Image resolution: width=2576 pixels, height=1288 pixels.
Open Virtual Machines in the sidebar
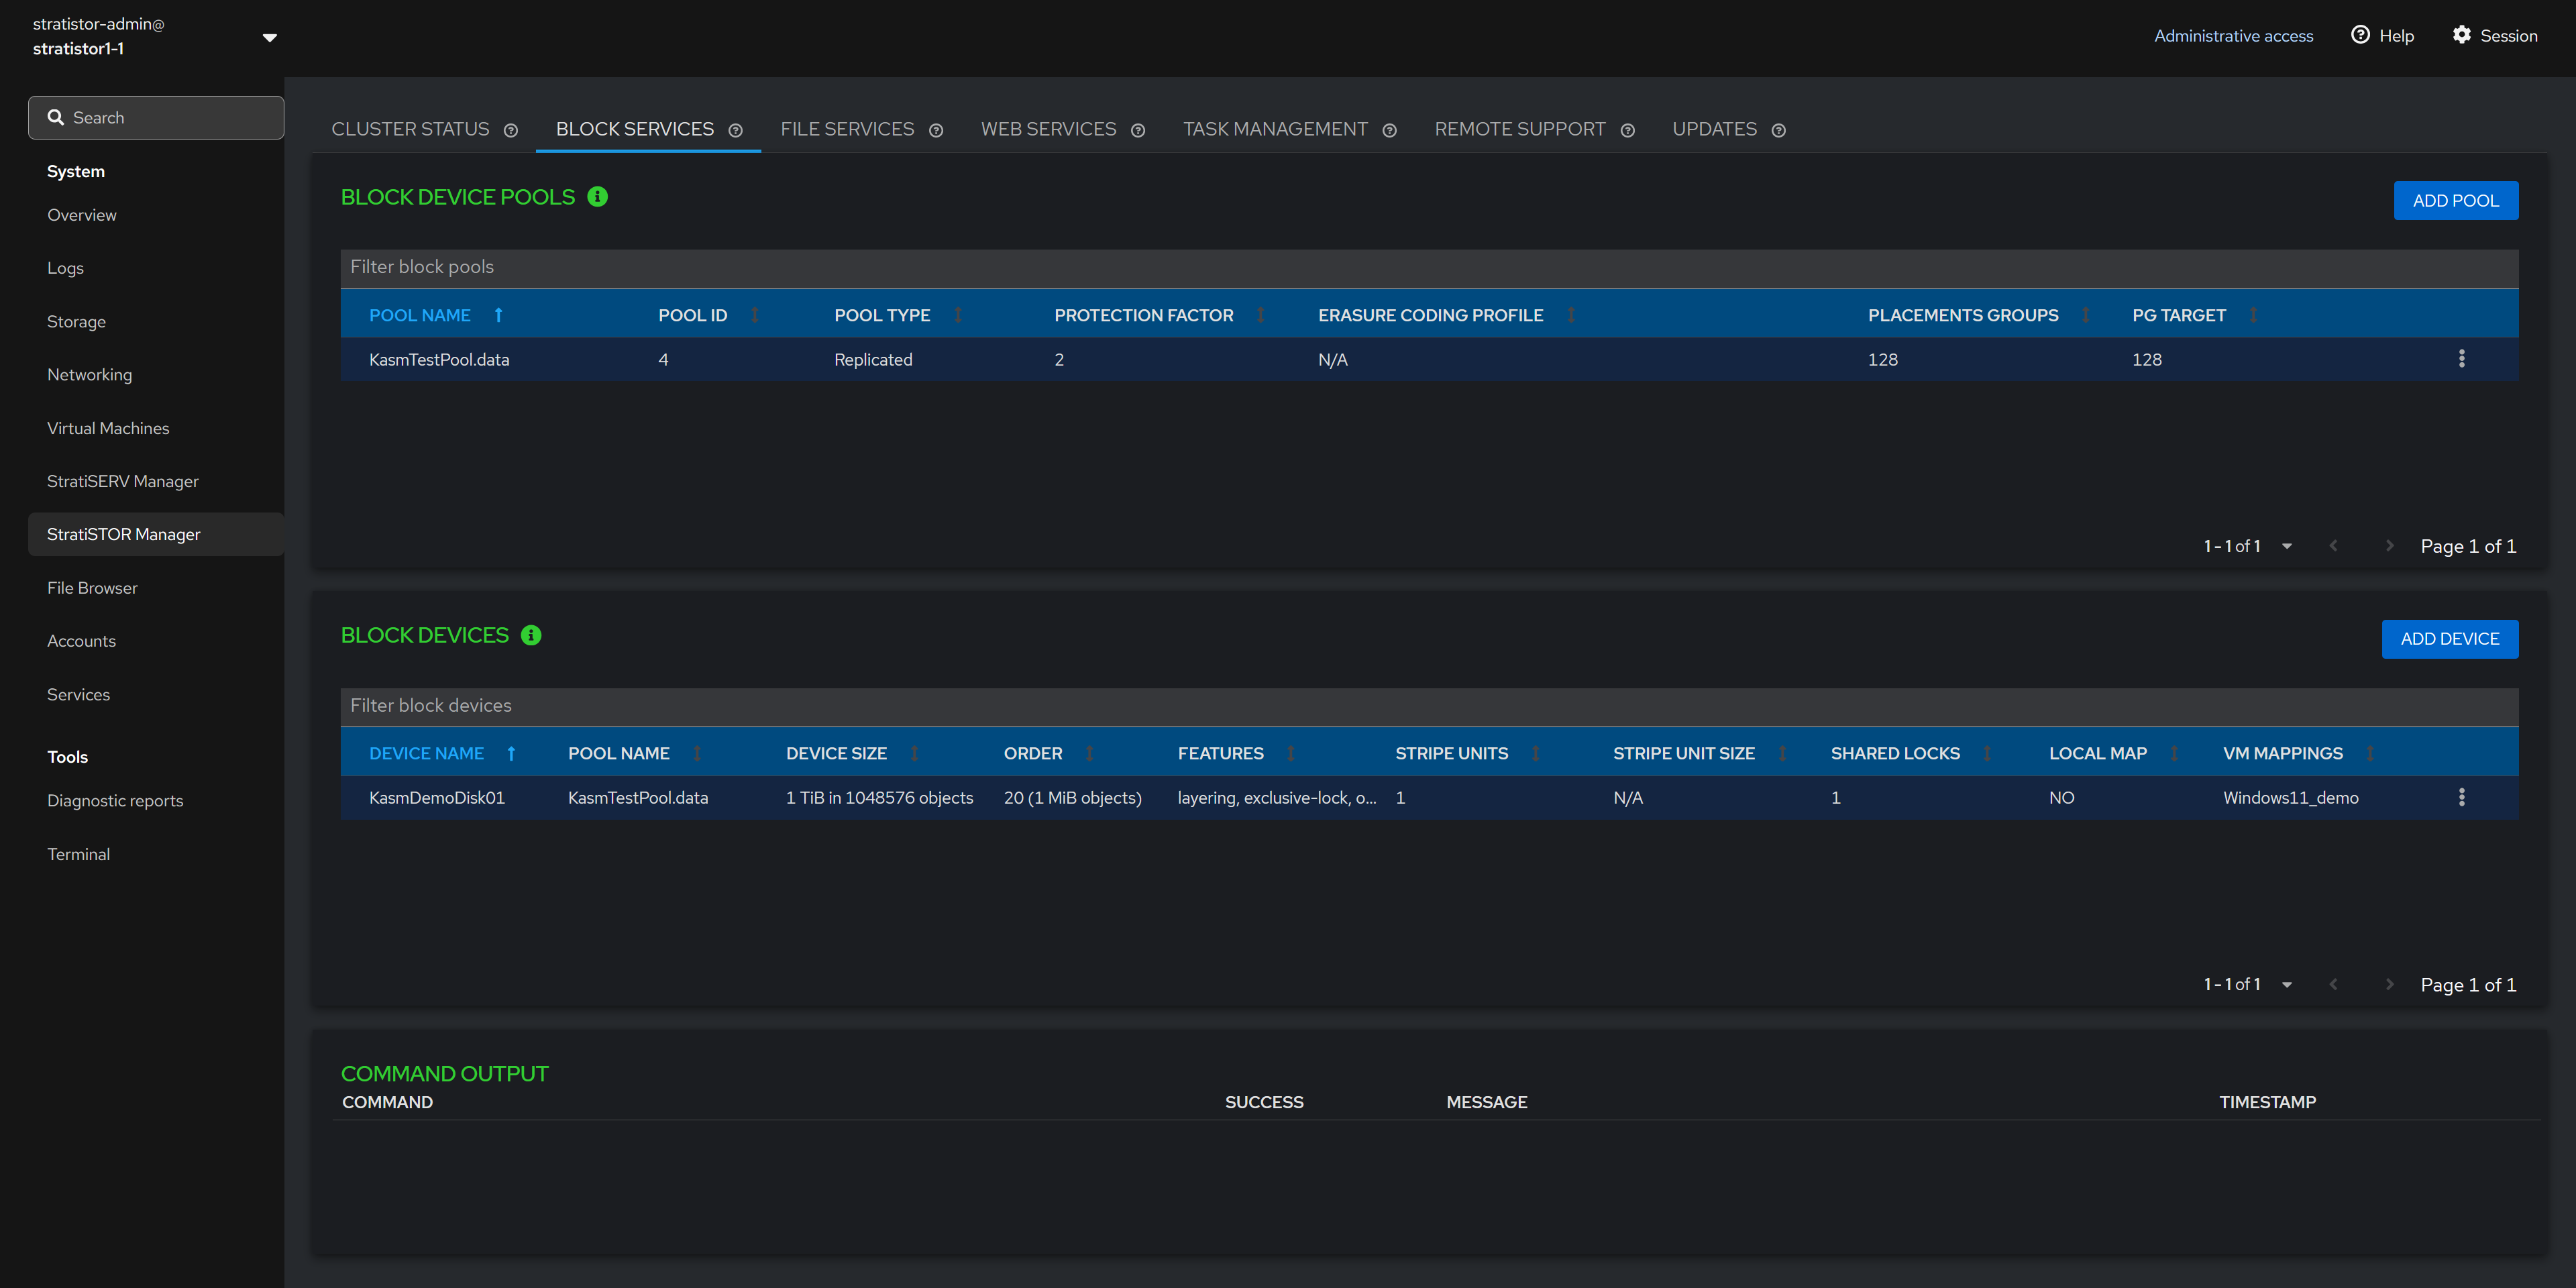108,428
